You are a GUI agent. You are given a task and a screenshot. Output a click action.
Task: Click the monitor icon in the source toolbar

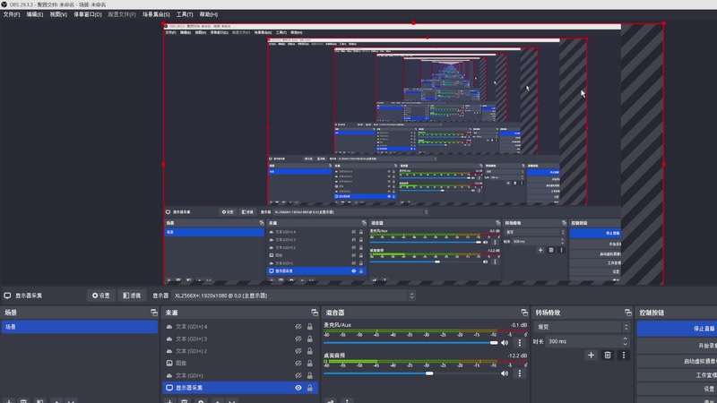click(x=7, y=296)
